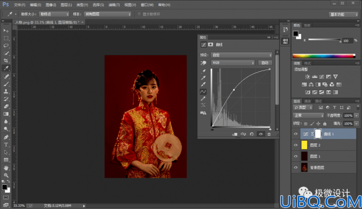The width and height of the screenshot is (362, 209).
Task: Pick the white point eyedropper in Curves
Action: [203, 84]
